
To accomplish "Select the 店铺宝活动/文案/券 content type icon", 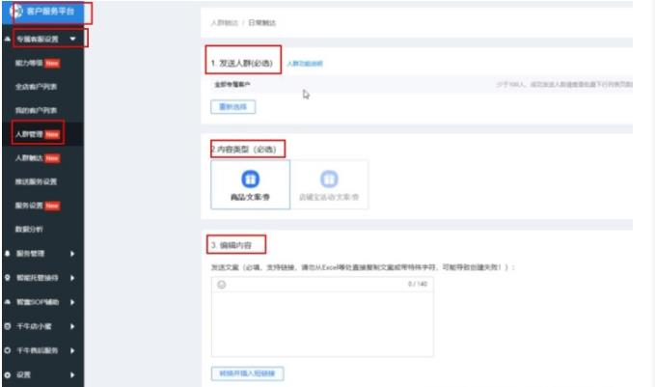I will click(x=329, y=179).
